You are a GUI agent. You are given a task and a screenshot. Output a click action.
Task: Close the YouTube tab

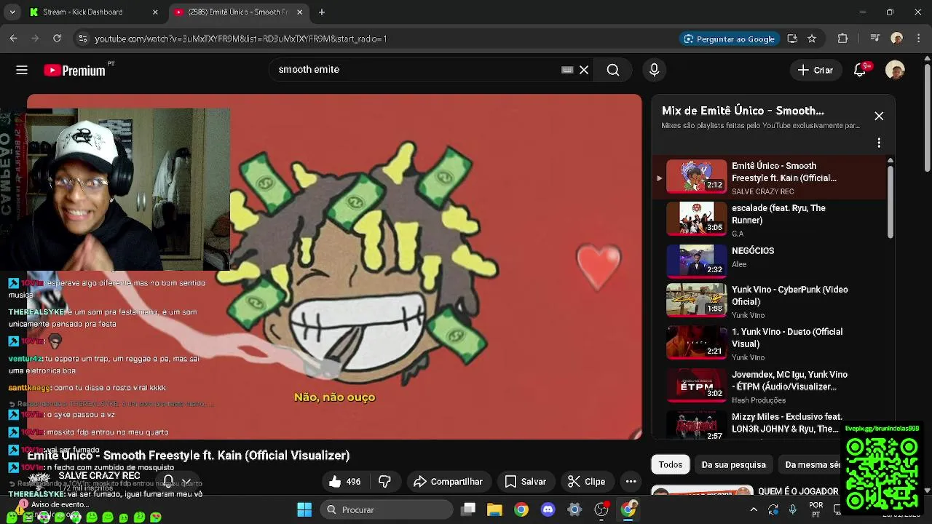coord(300,12)
